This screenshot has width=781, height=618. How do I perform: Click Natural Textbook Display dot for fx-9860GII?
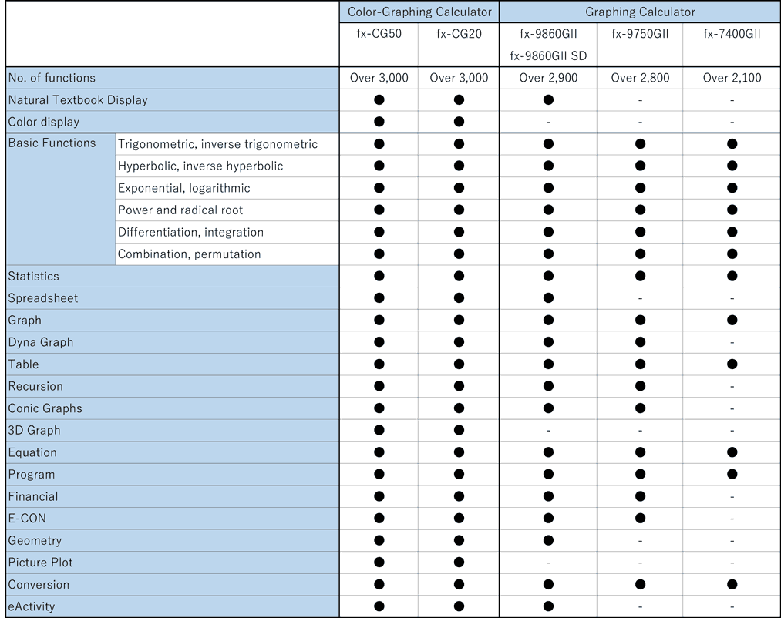point(548,100)
